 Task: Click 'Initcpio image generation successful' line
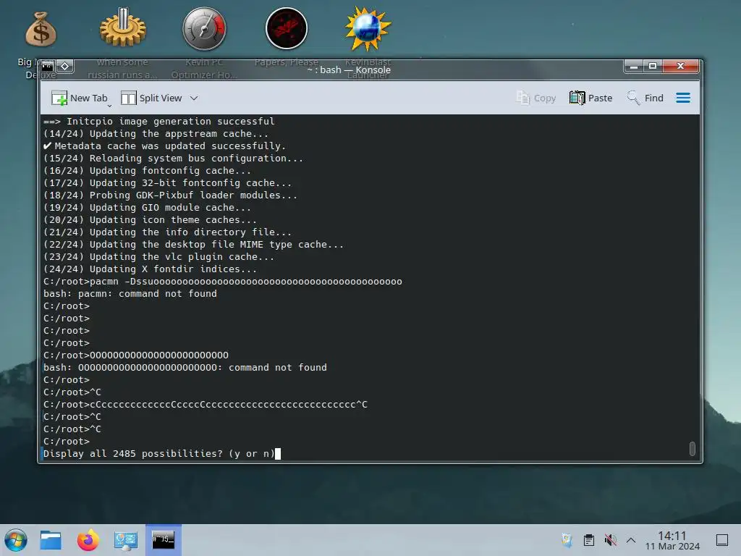click(x=158, y=122)
